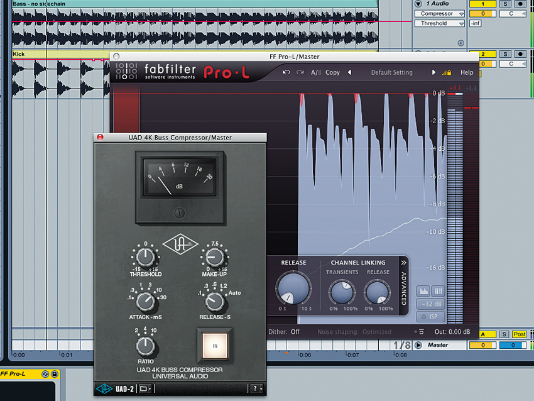
Task: Arm track 2 for recording
Action: [x=520, y=54]
